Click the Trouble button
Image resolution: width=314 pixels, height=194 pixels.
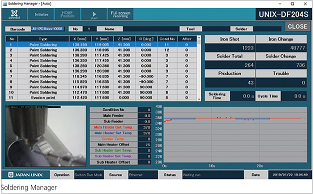[x=281, y=74]
